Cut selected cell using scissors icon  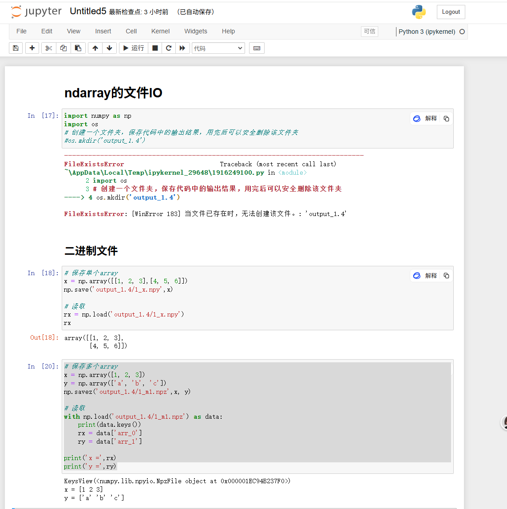click(48, 48)
